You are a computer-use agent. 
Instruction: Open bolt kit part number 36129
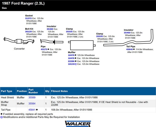[x=28, y=31]
